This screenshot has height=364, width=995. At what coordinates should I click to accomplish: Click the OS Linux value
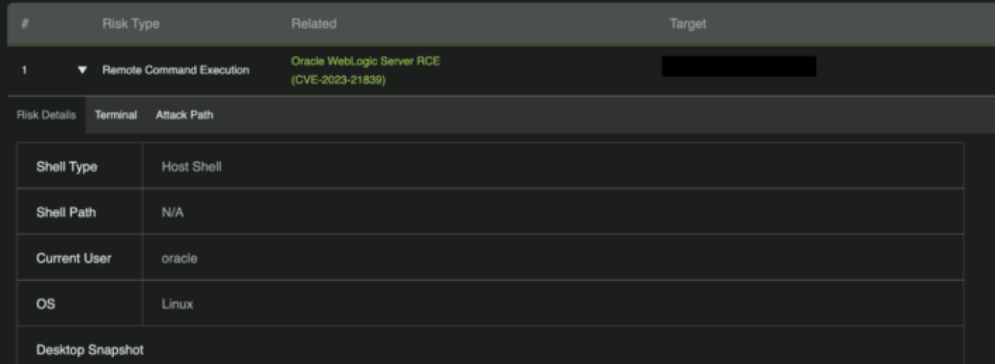pyautogui.click(x=178, y=304)
